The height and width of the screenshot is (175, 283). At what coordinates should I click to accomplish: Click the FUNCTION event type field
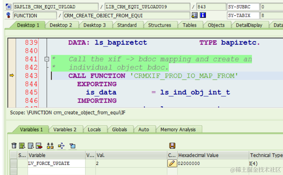pos(35,16)
